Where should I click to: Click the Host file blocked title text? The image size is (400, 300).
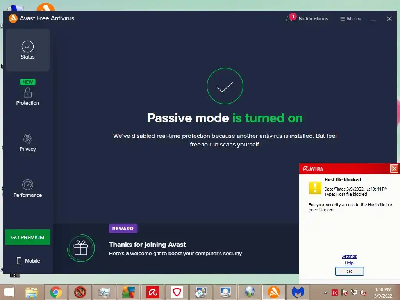click(343, 180)
